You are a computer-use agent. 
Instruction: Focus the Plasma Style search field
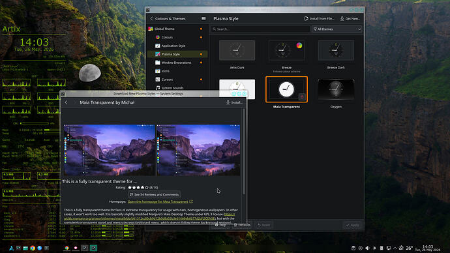(261, 29)
